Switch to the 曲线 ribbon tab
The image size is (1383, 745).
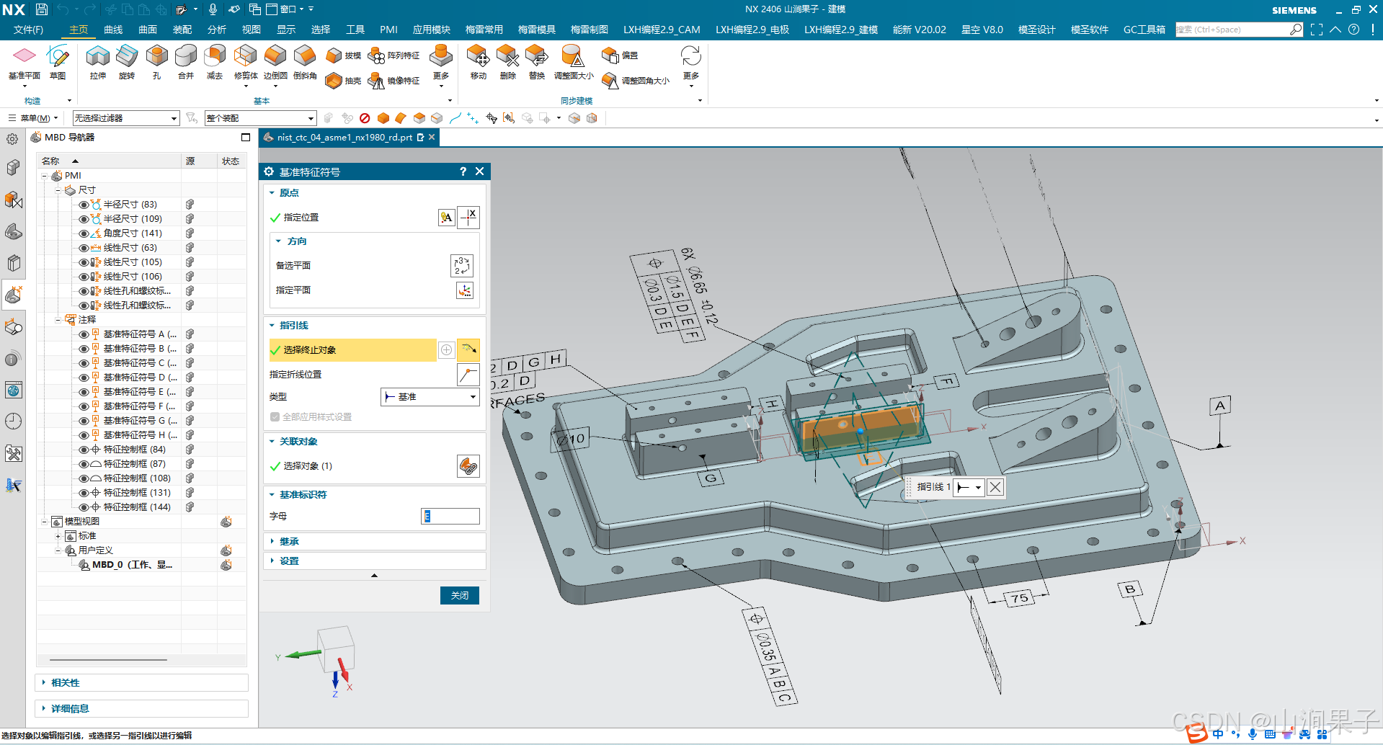[x=113, y=30]
